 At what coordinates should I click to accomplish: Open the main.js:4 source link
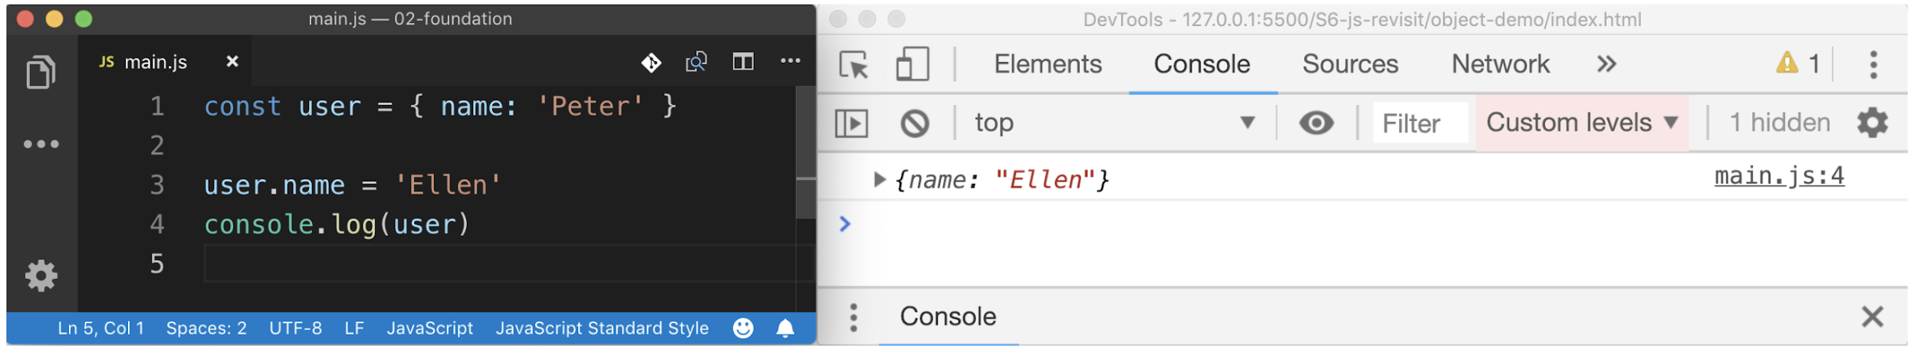1778,177
